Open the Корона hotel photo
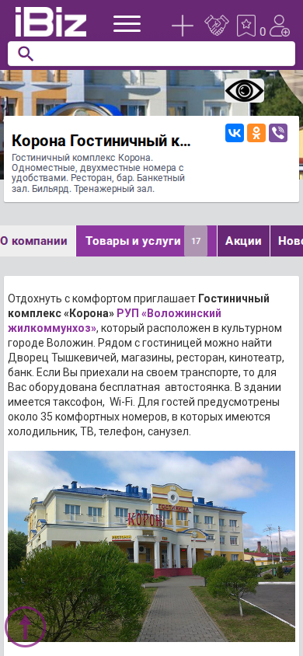 coord(151,546)
